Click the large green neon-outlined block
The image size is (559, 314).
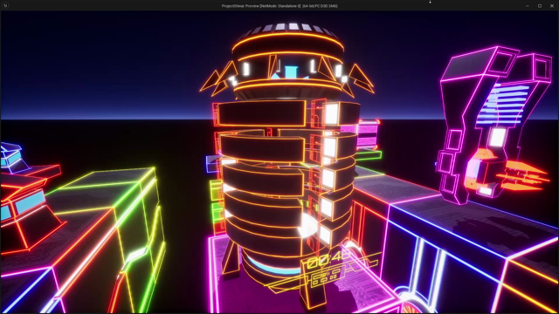[107, 228]
